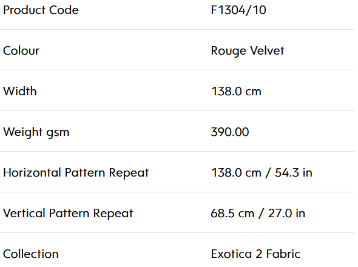Click the Width label
358x267 pixels.
click(x=20, y=91)
